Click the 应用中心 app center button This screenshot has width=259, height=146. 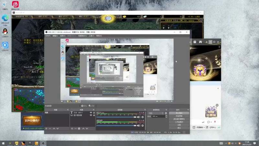click(211, 128)
